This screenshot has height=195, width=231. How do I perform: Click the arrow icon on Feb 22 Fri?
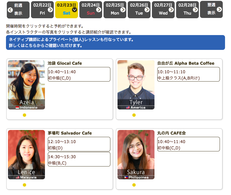pos(50,10)
